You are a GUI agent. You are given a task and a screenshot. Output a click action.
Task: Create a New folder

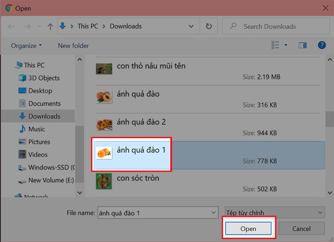click(73, 45)
